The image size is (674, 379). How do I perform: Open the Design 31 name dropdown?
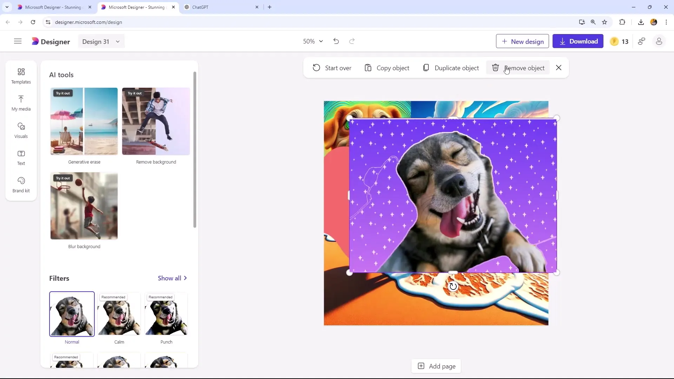[x=101, y=41]
